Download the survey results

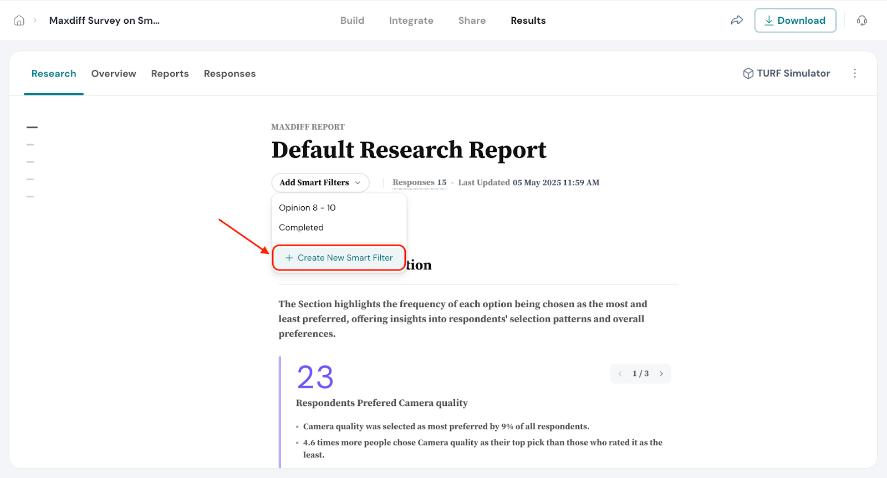(794, 21)
